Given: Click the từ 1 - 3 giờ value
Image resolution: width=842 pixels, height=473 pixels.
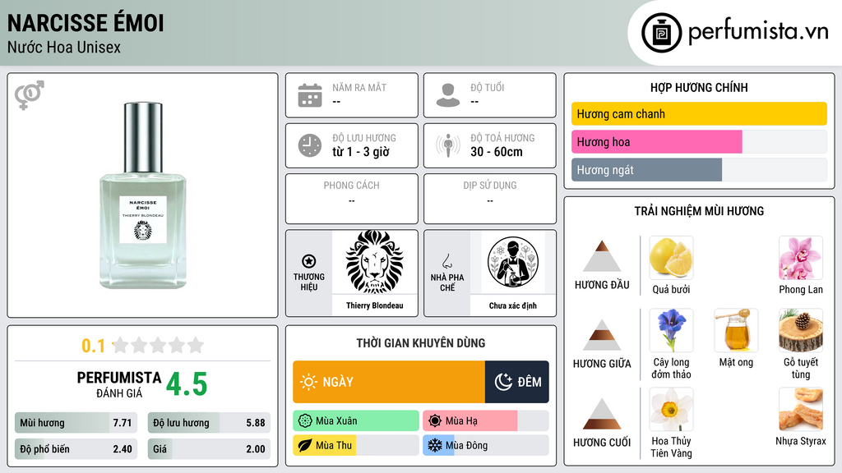Looking at the screenshot, I should pyautogui.click(x=360, y=152).
